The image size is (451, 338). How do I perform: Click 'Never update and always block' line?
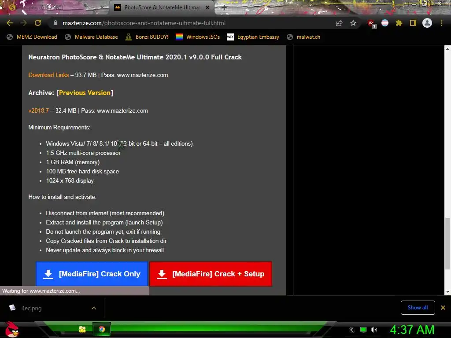[105, 250]
